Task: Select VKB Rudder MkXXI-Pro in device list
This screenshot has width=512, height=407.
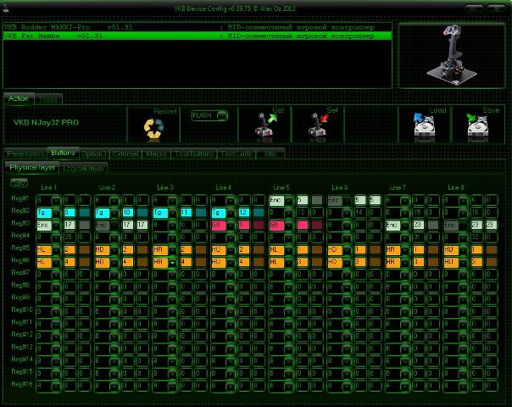Action: pos(198,27)
